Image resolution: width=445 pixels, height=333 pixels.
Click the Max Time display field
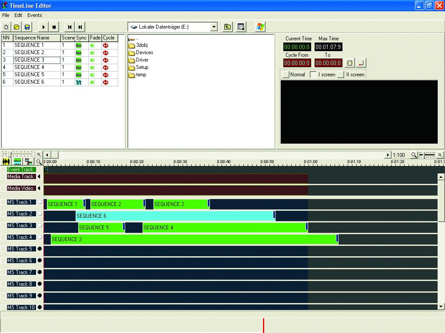329,47
